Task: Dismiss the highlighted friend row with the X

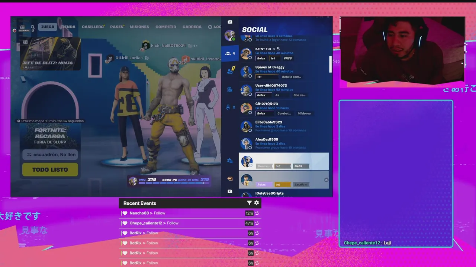Action: click(x=326, y=180)
